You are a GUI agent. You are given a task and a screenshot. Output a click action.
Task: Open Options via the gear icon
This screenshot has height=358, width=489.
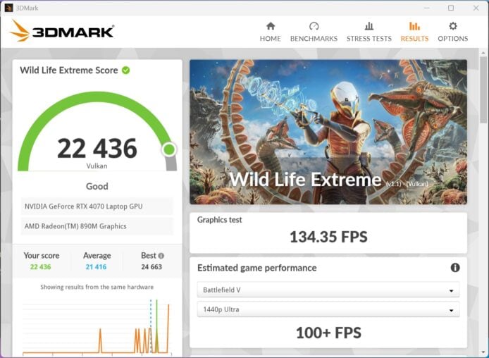click(452, 26)
